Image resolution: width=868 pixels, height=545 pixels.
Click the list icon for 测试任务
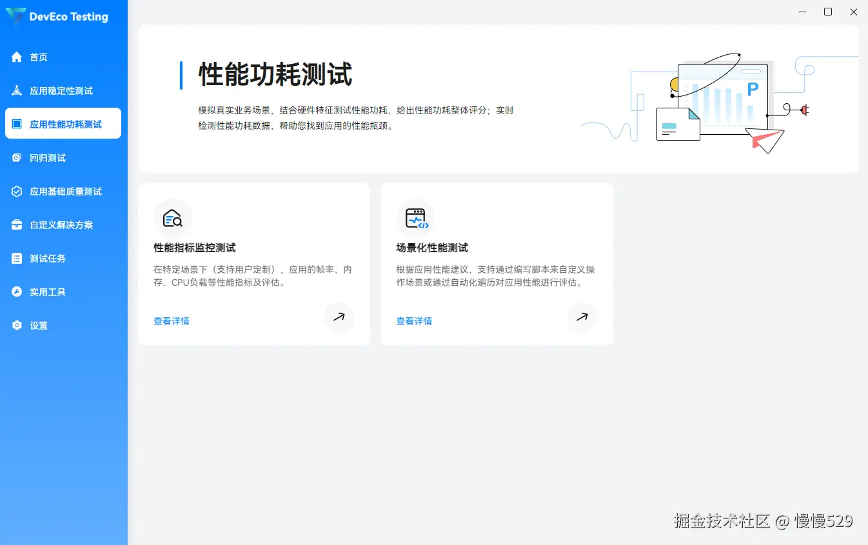(17, 259)
